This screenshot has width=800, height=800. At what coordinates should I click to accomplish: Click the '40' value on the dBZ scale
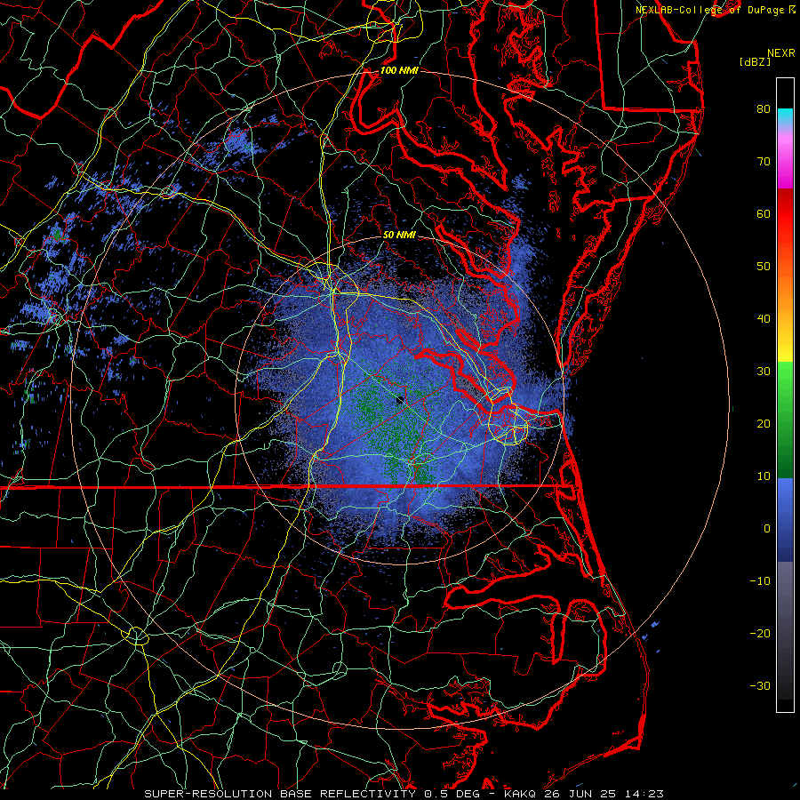pos(764,319)
